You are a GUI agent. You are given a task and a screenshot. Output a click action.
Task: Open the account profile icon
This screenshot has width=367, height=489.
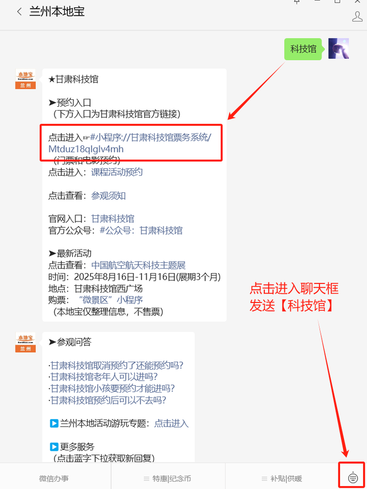click(x=357, y=17)
